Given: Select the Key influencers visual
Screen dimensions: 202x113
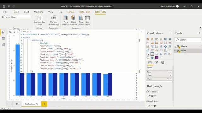Looking at the screenshot, I should pyautogui.click(x=170, y=54).
